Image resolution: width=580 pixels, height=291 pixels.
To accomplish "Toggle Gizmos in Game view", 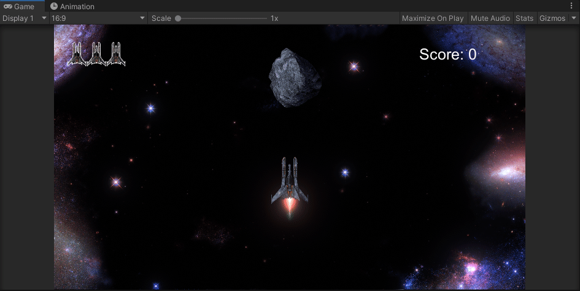I will [x=552, y=18].
